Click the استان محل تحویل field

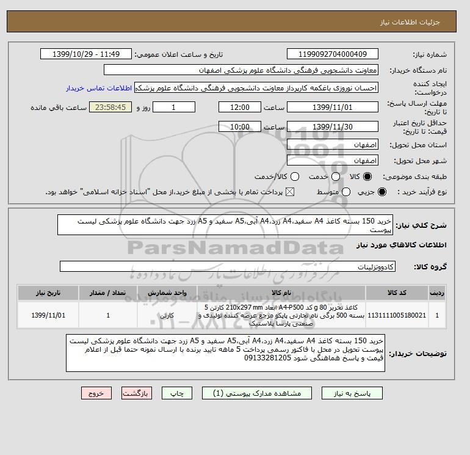click(x=333, y=145)
